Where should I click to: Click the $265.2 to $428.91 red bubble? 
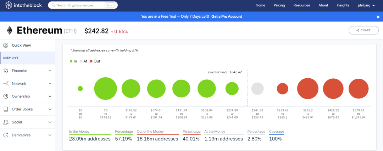[308, 89]
